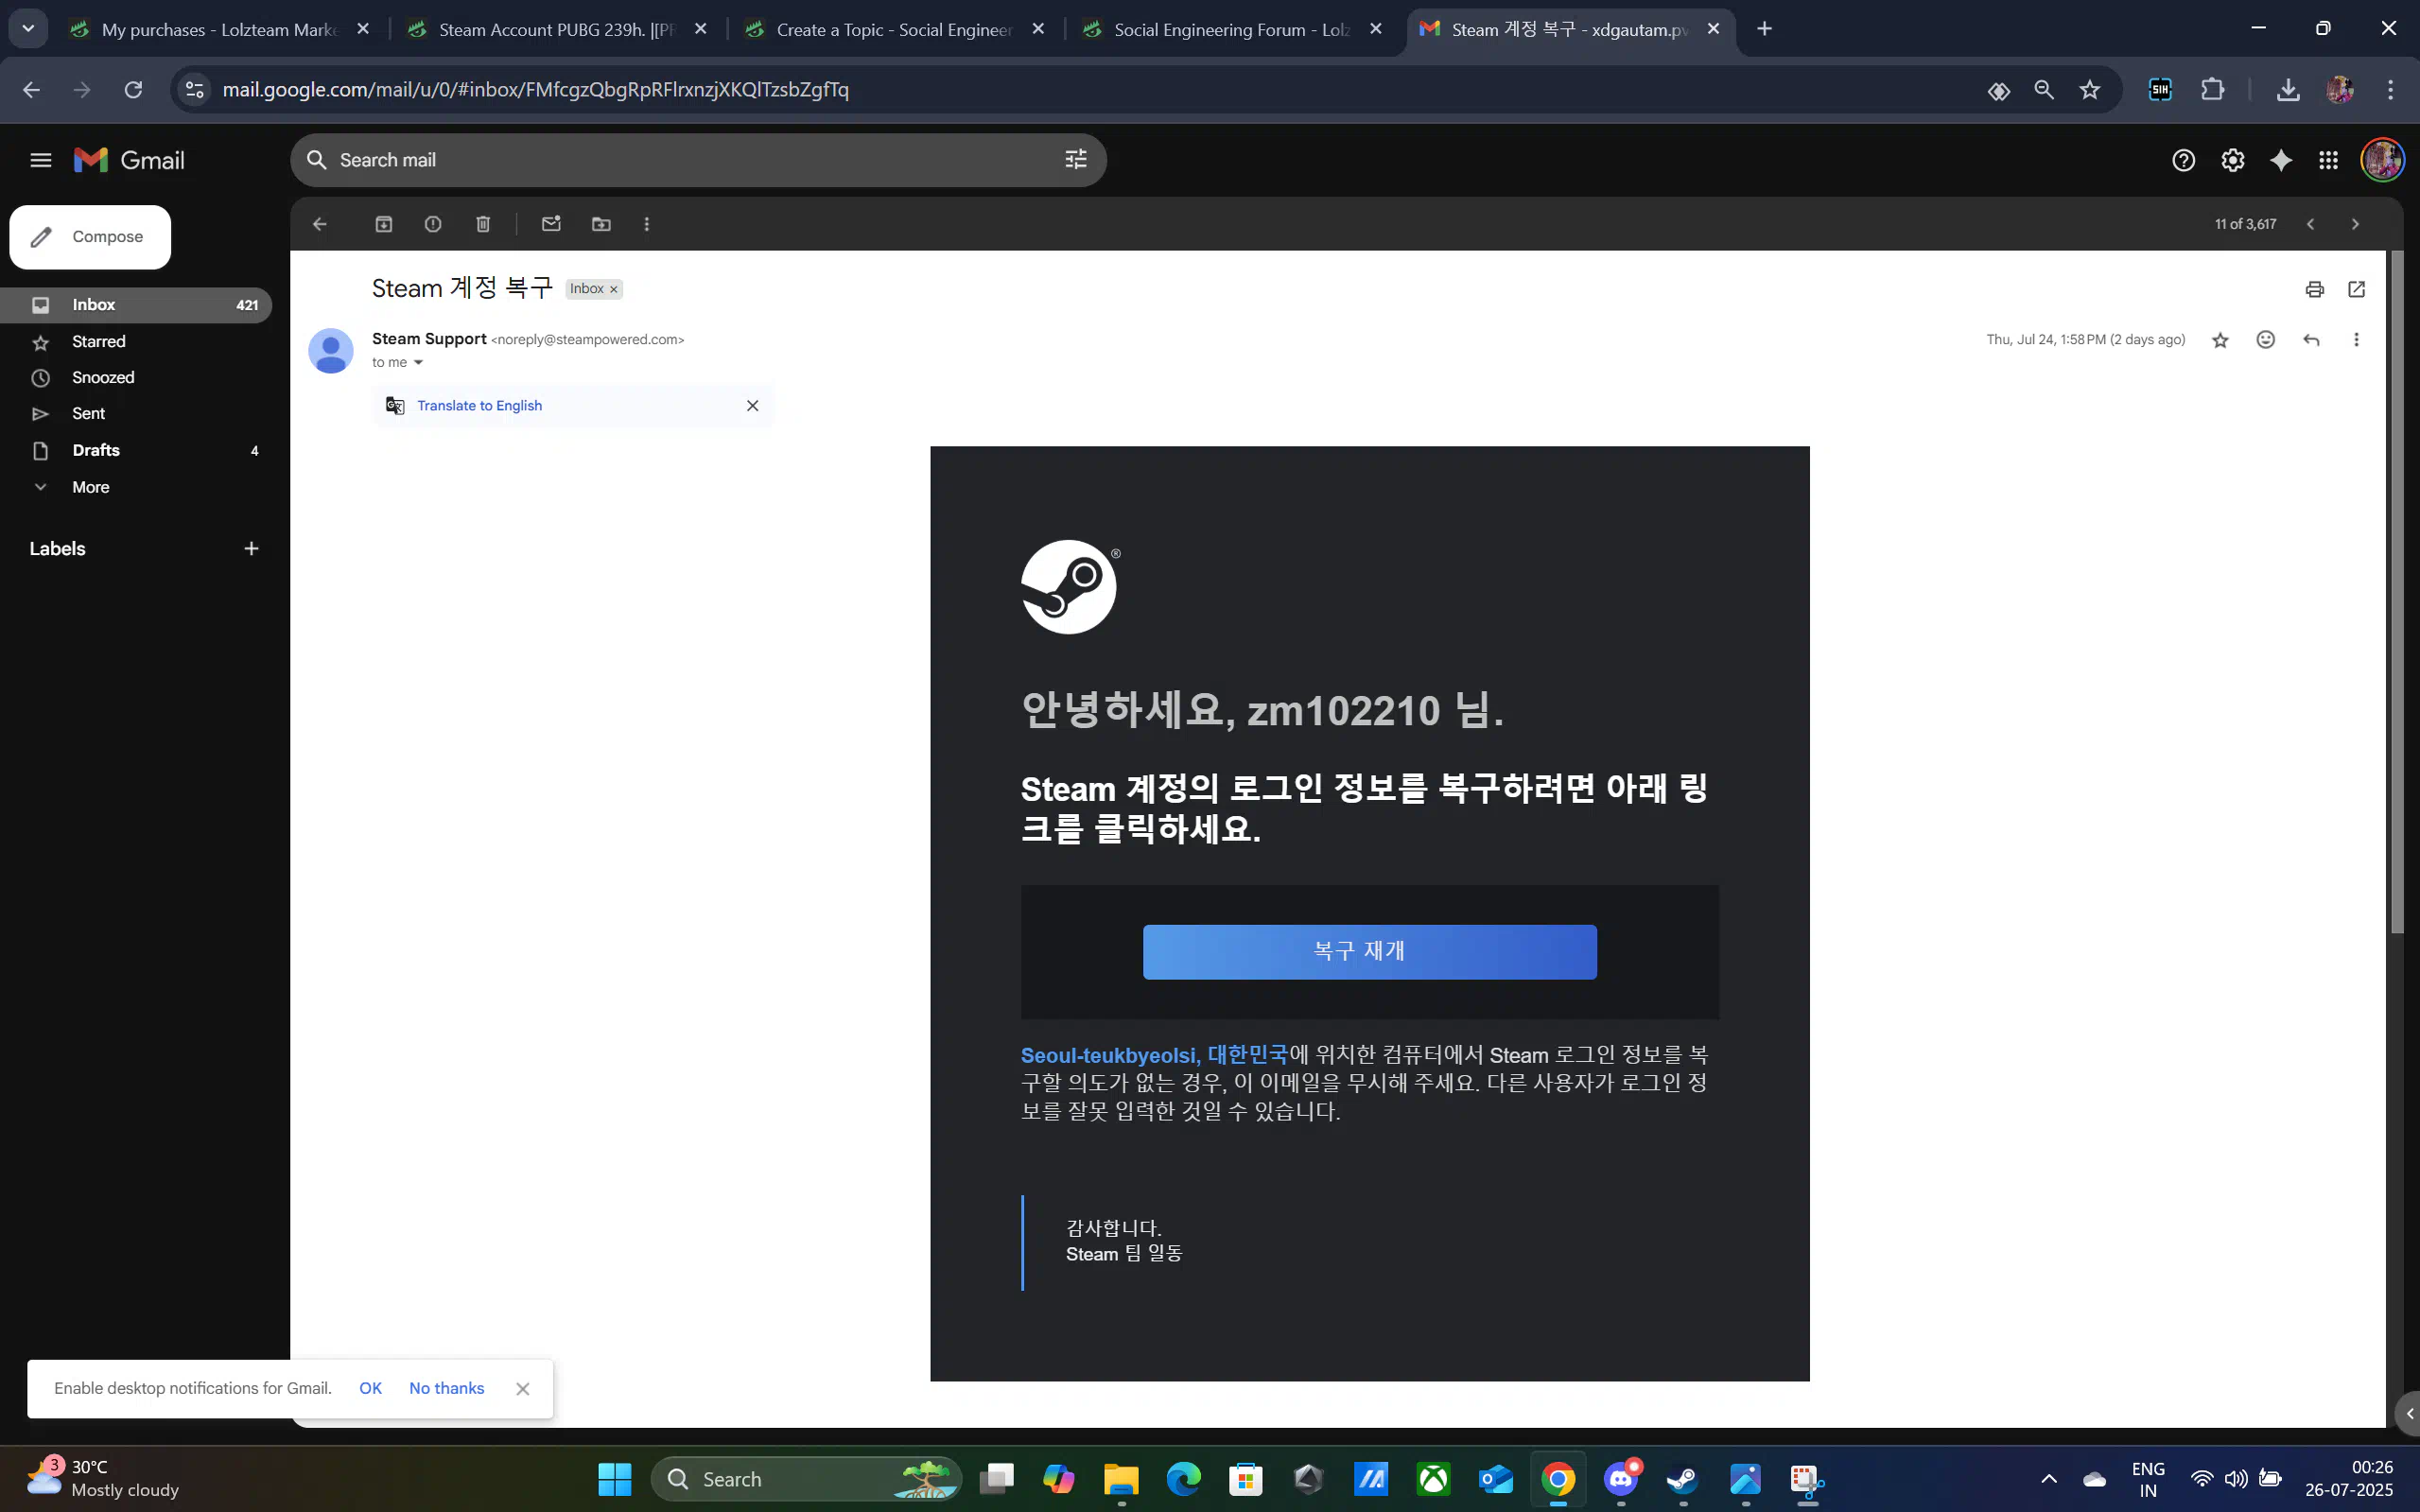2420x1512 pixels.
Task: Create new label plus icon
Action: tap(252, 548)
